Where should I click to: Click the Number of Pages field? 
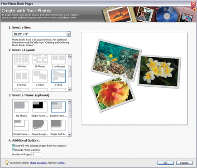[x=36, y=154]
